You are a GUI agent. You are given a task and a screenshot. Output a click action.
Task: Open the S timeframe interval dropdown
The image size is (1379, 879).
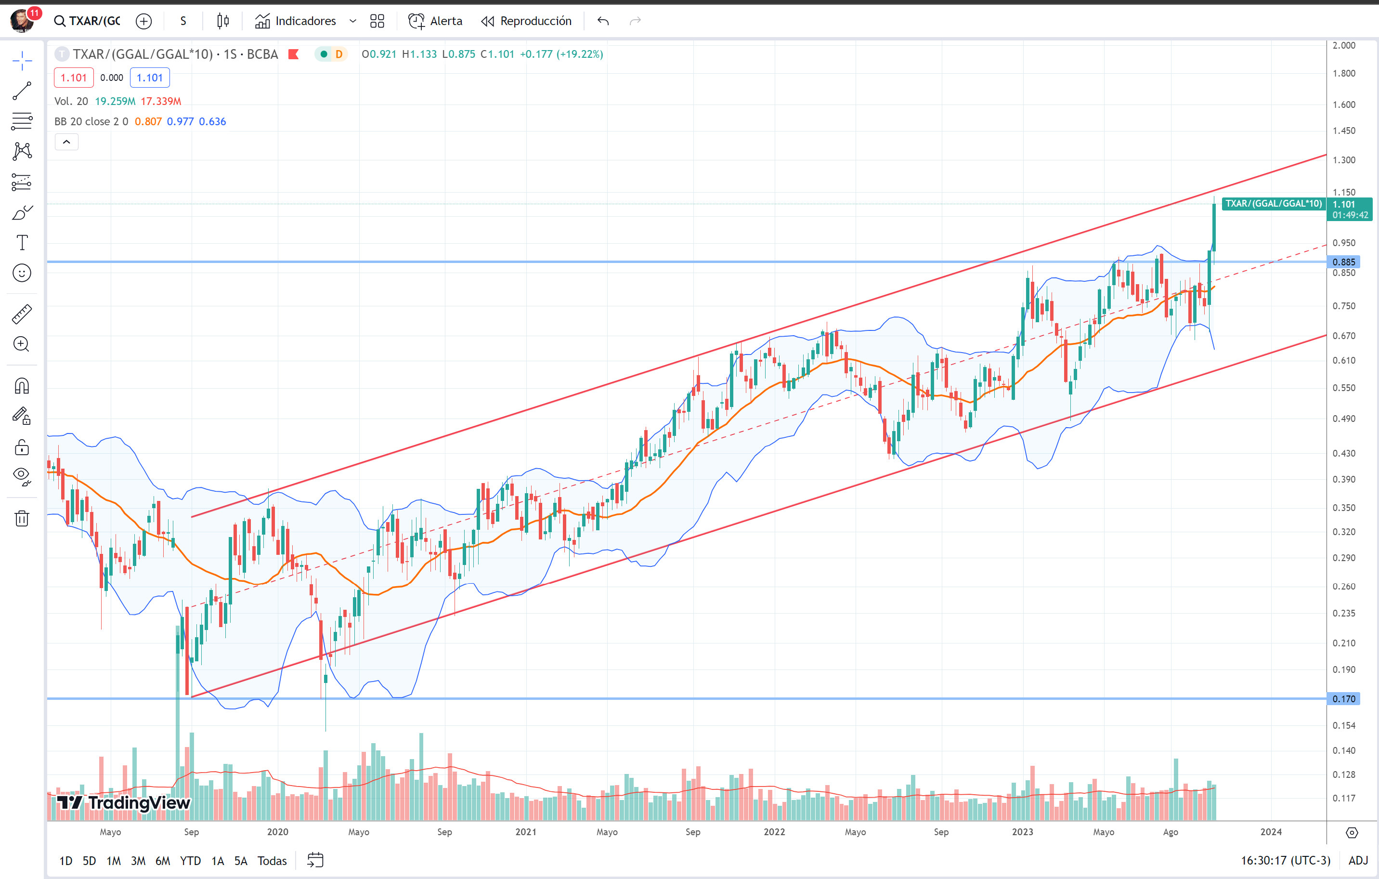pyautogui.click(x=182, y=21)
